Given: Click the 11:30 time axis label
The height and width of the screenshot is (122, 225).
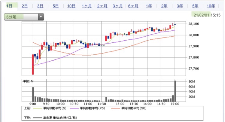Looking at the screenshot, I should click(x=102, y=104).
